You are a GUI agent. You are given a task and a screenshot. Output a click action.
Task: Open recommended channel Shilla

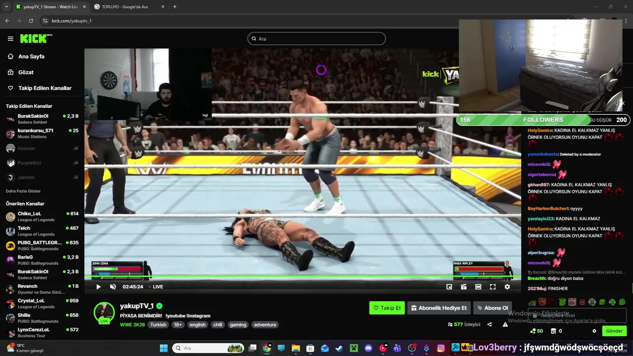[x=42, y=318]
